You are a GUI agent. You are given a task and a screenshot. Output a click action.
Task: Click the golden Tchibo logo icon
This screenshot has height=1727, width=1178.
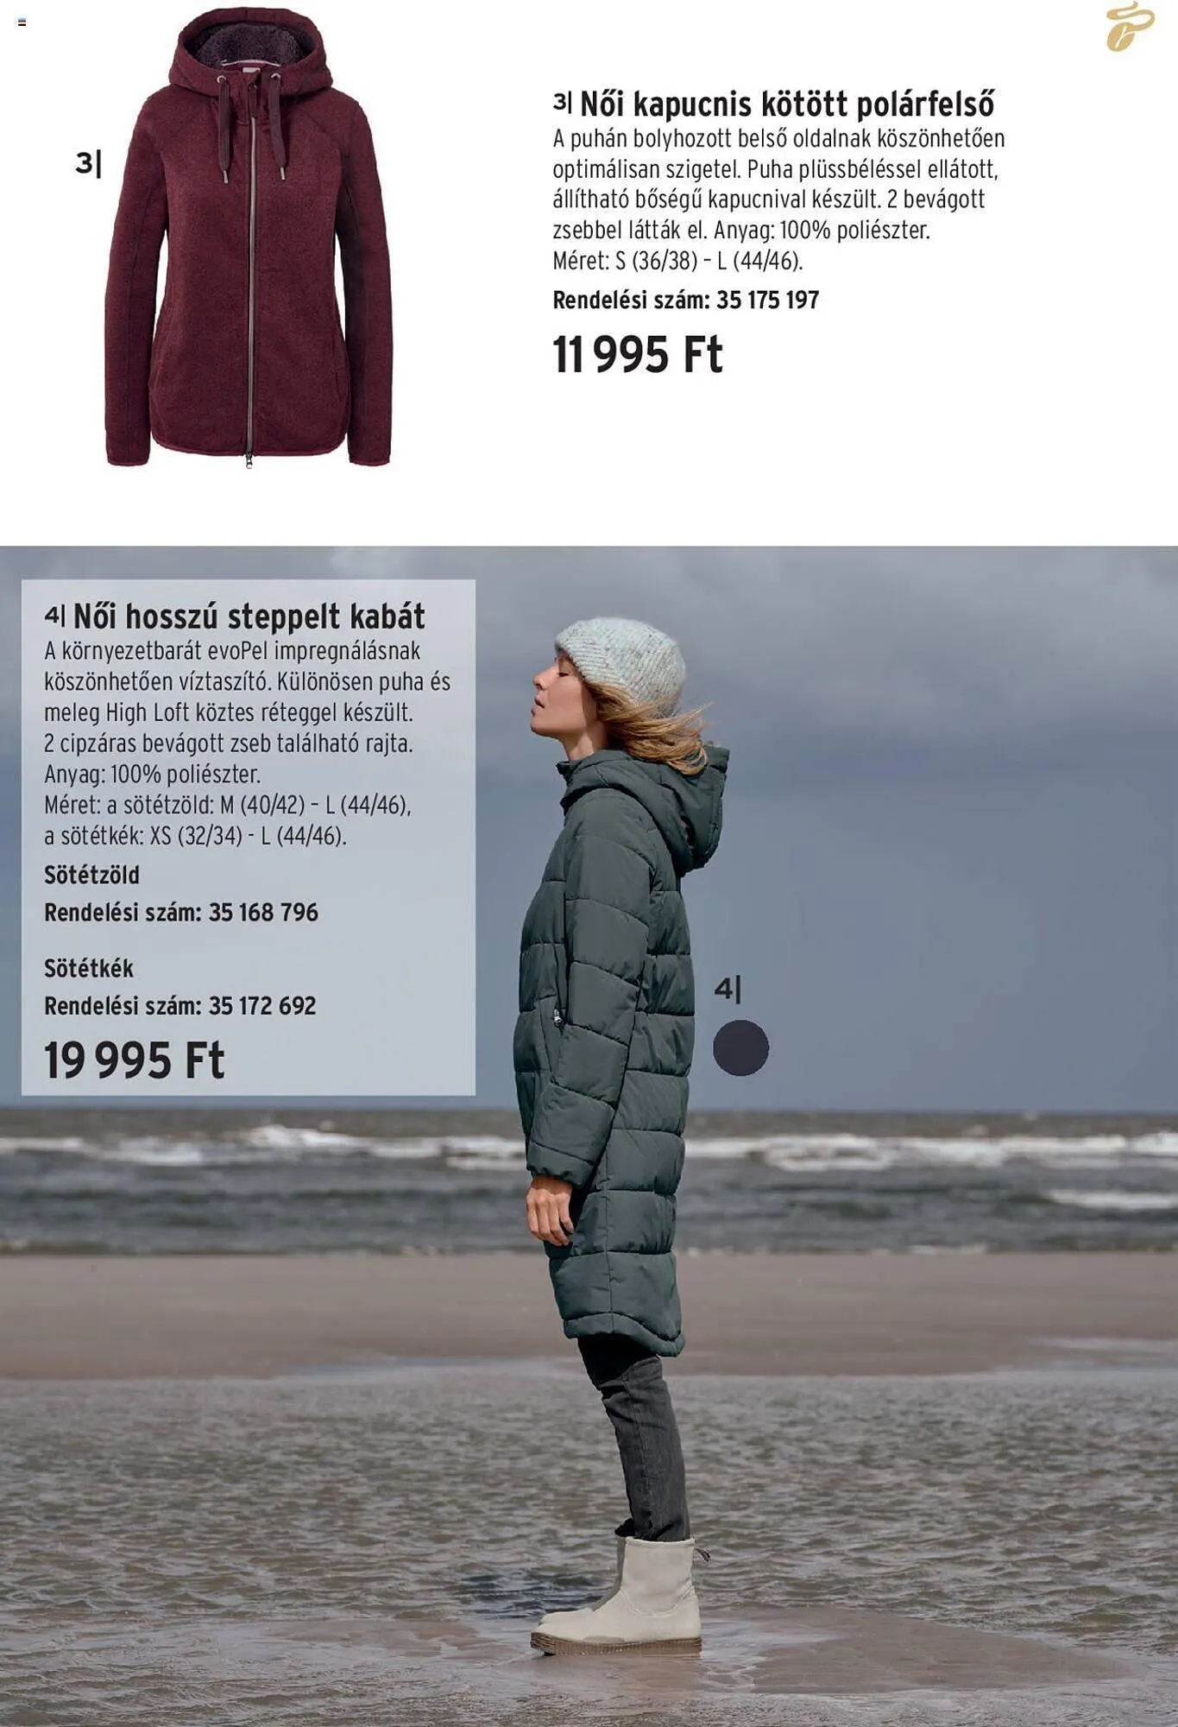1130,27
